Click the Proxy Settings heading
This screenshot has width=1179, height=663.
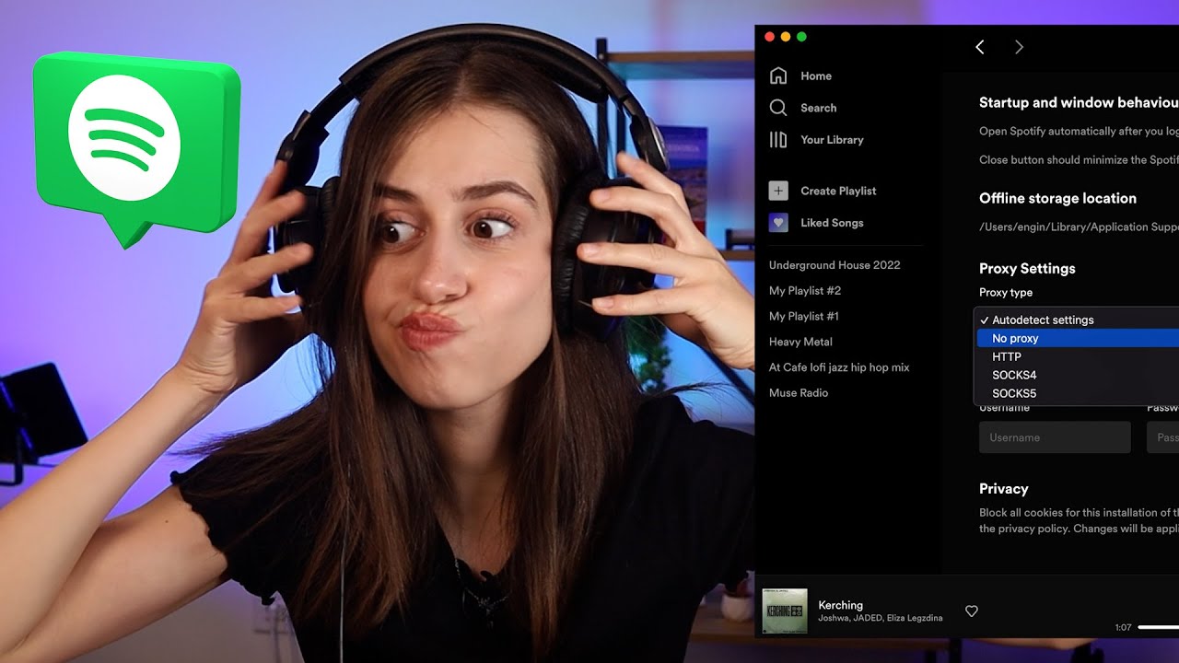(1027, 269)
